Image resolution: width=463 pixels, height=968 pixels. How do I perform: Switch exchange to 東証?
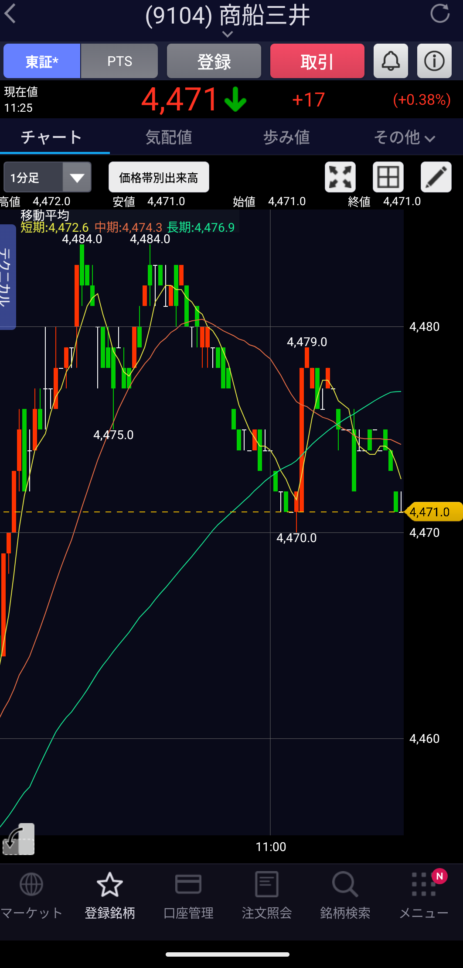42,61
